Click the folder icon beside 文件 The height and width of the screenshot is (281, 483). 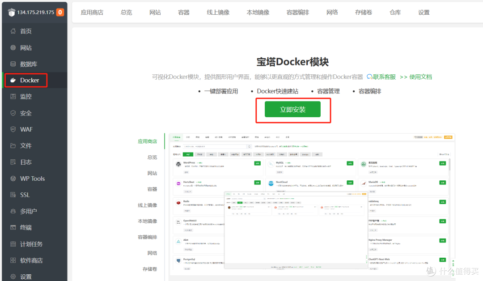click(13, 146)
